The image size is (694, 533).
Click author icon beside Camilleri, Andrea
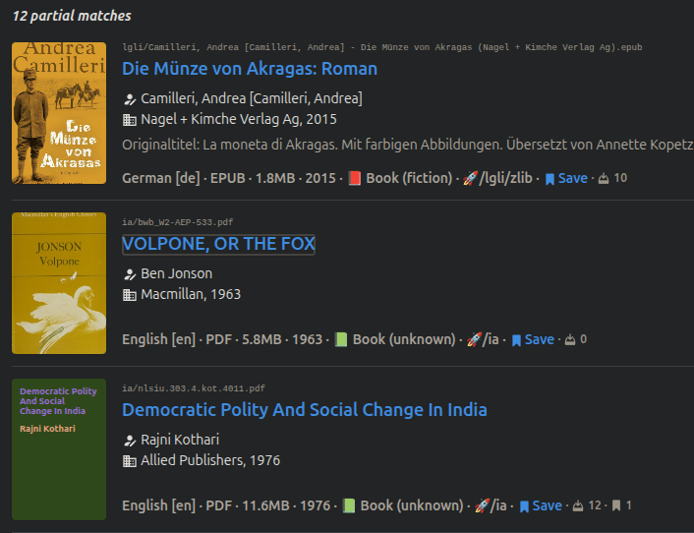[x=129, y=99]
